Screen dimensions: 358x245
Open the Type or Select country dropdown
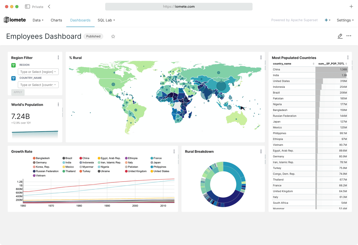tap(38, 84)
